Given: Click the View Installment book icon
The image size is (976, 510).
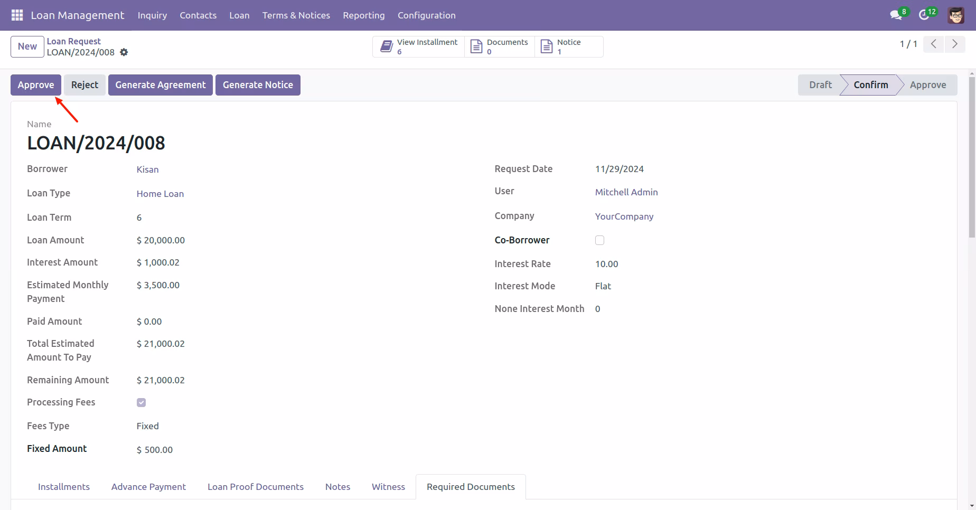Looking at the screenshot, I should (387, 46).
